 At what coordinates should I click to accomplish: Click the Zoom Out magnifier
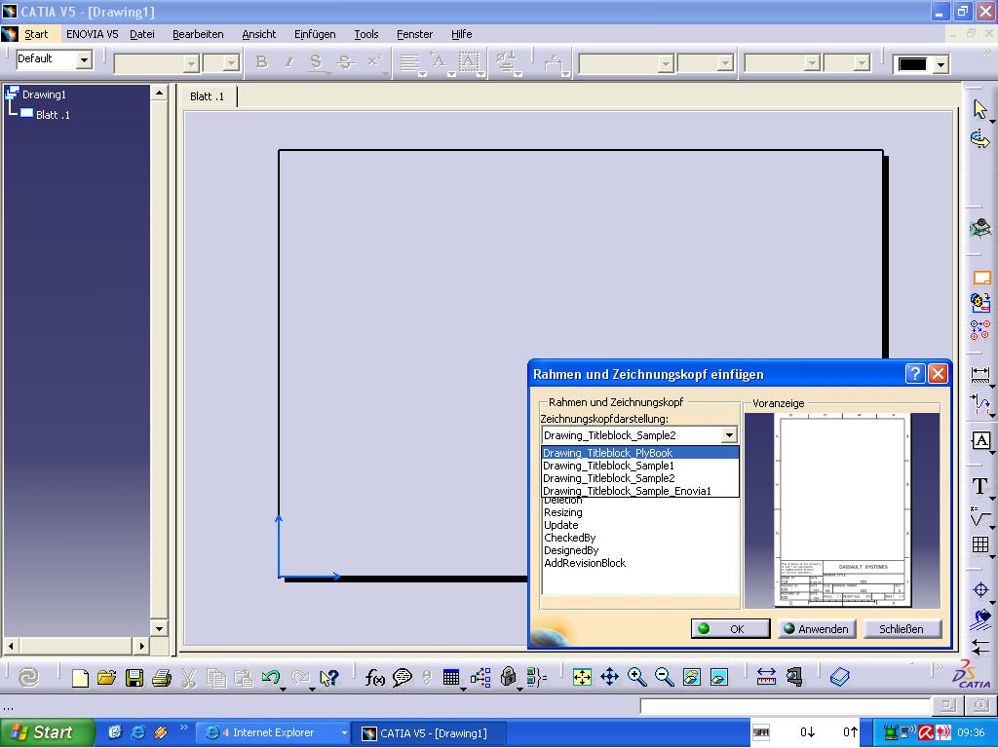pos(665,678)
